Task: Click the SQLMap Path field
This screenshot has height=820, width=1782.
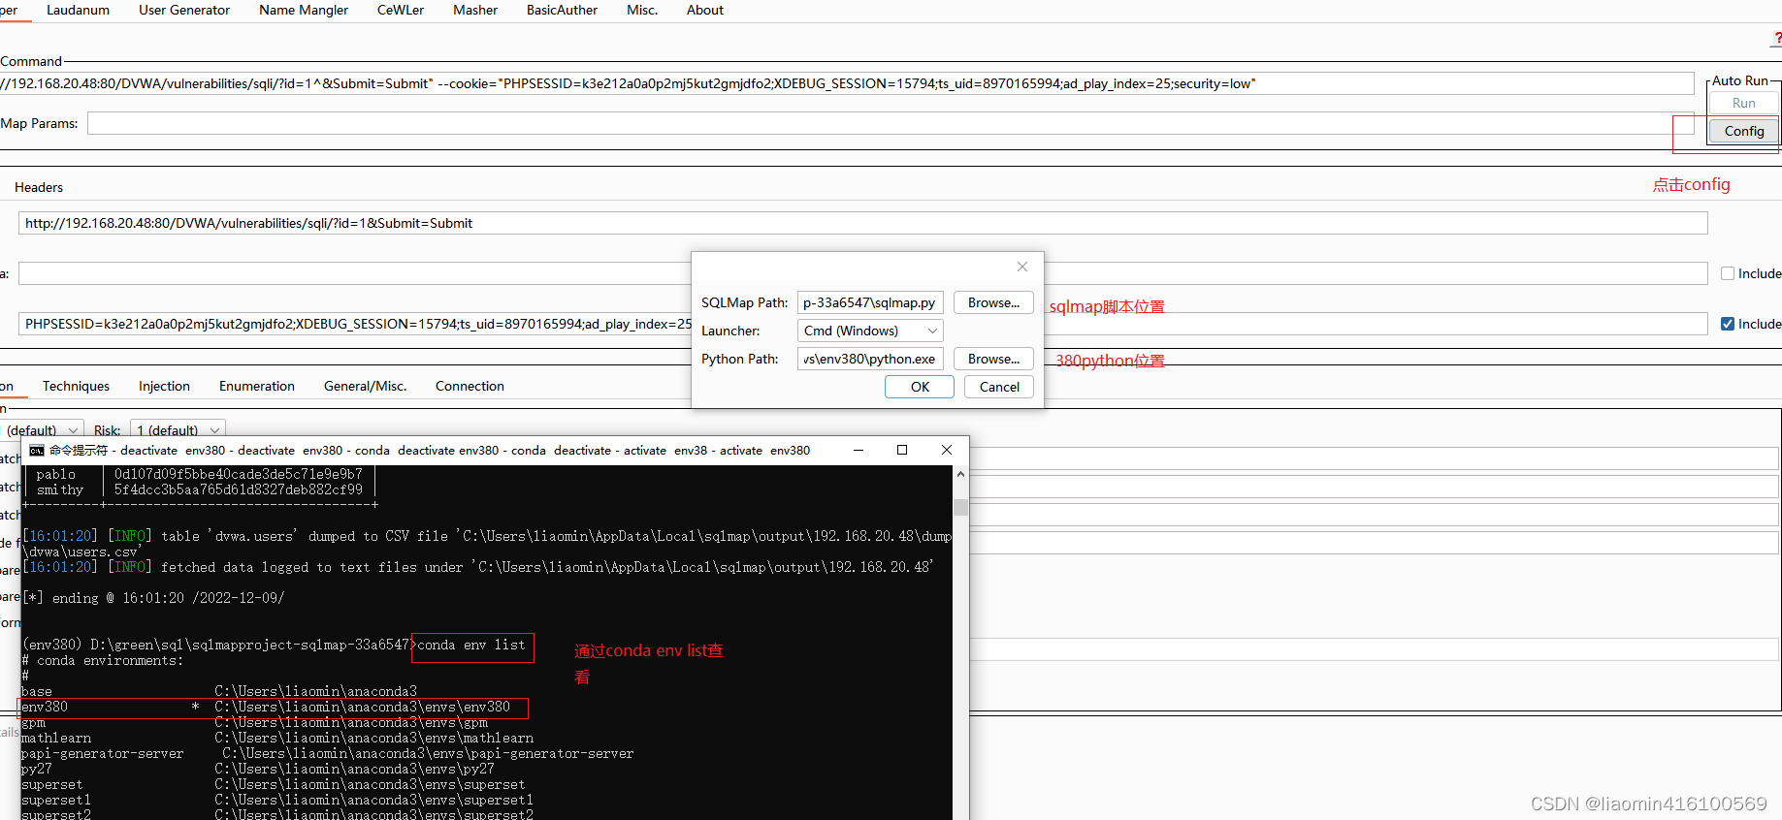Action: tap(870, 302)
